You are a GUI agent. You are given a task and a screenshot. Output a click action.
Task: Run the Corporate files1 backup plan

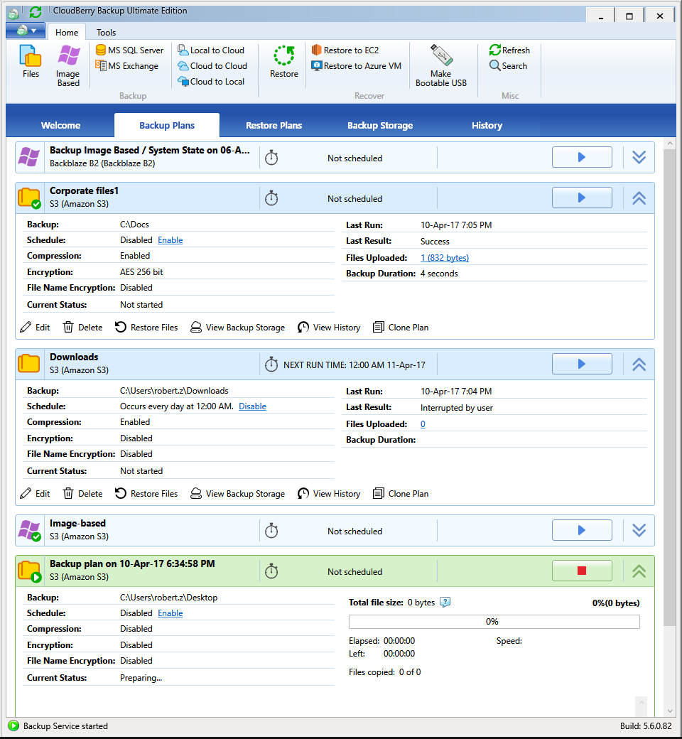582,198
